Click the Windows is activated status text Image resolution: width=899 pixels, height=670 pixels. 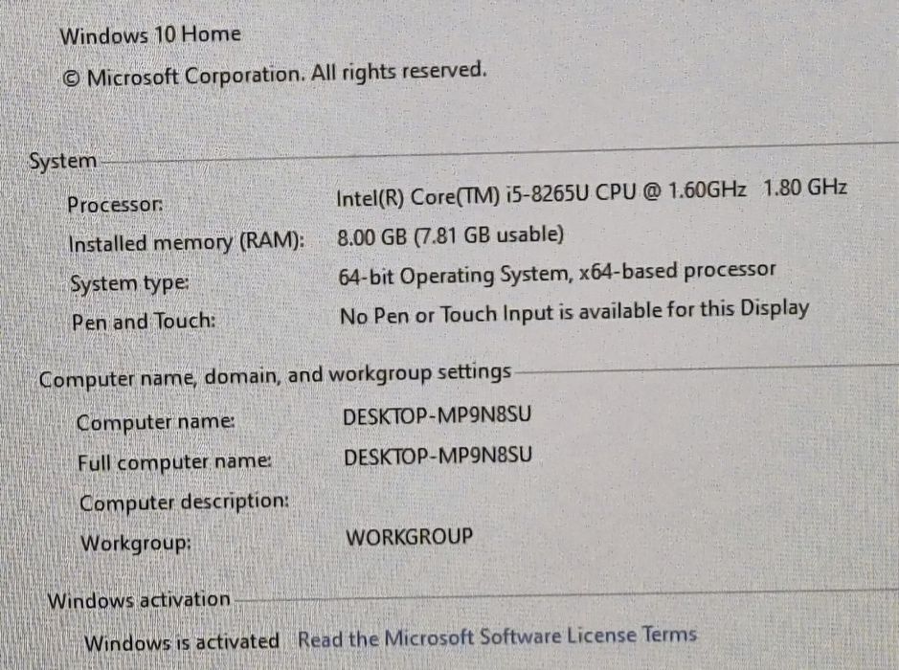pos(182,642)
